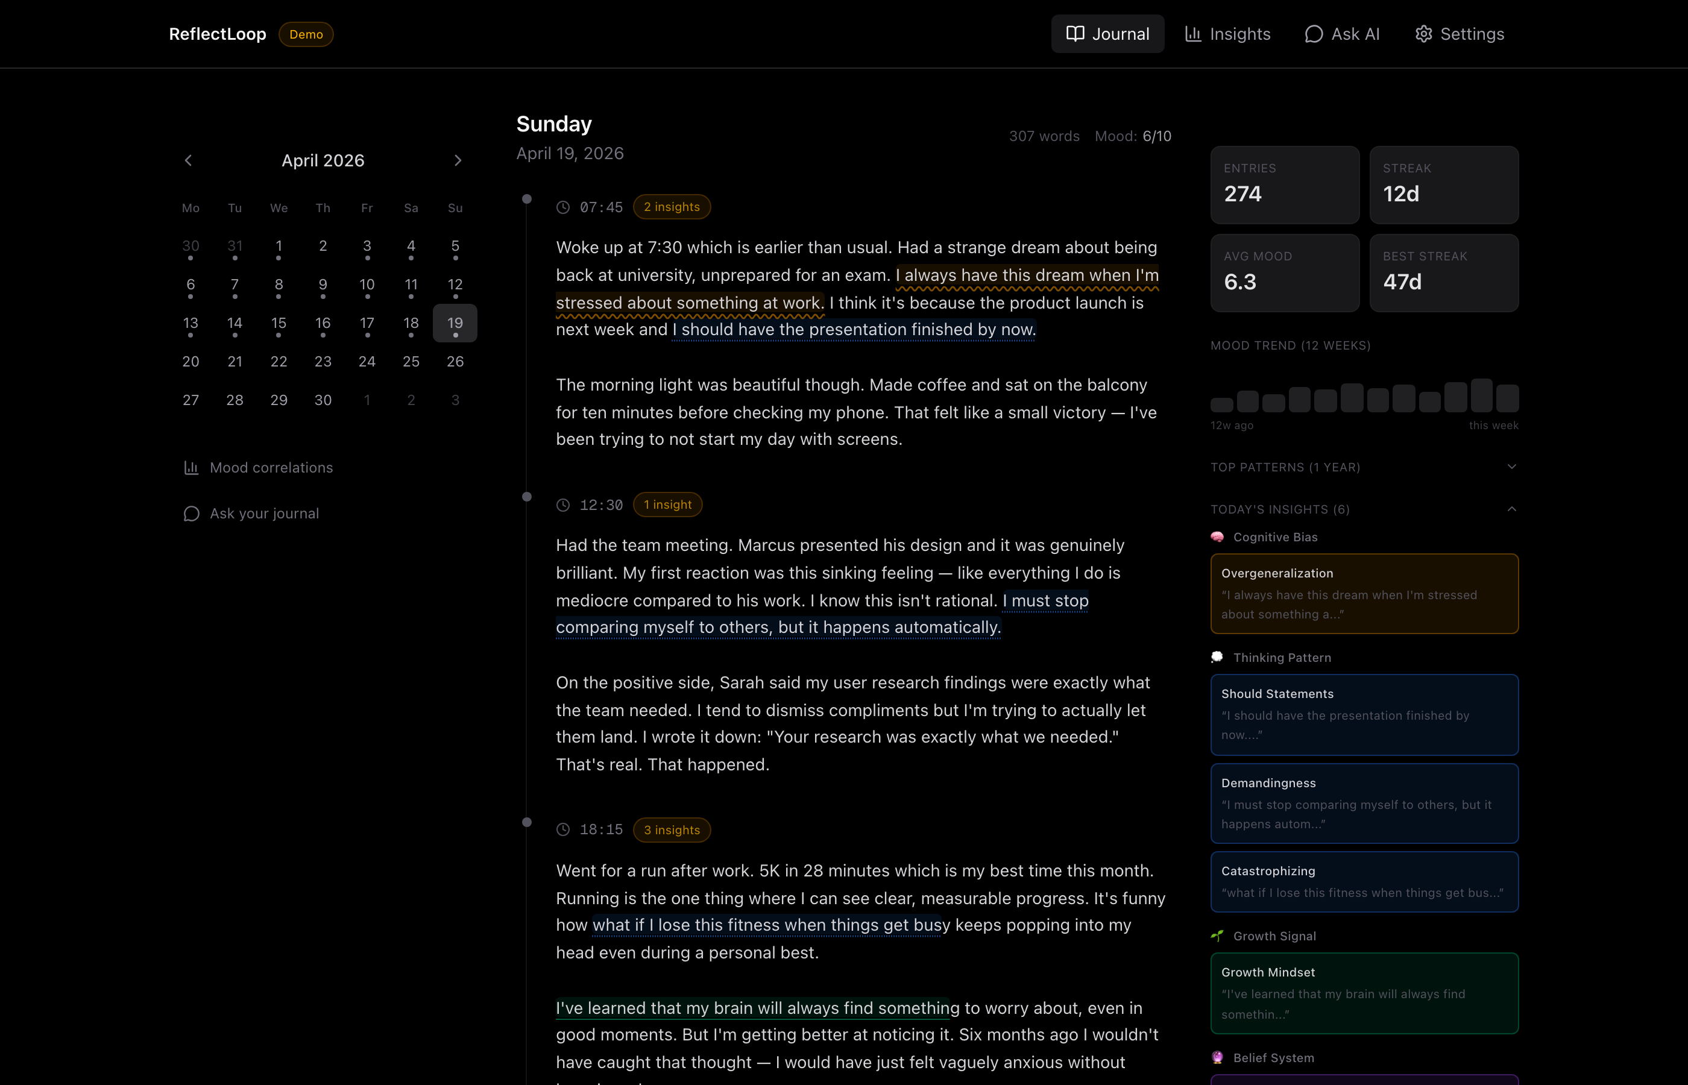
Task: Select April 26 in the calendar
Action: click(x=455, y=362)
